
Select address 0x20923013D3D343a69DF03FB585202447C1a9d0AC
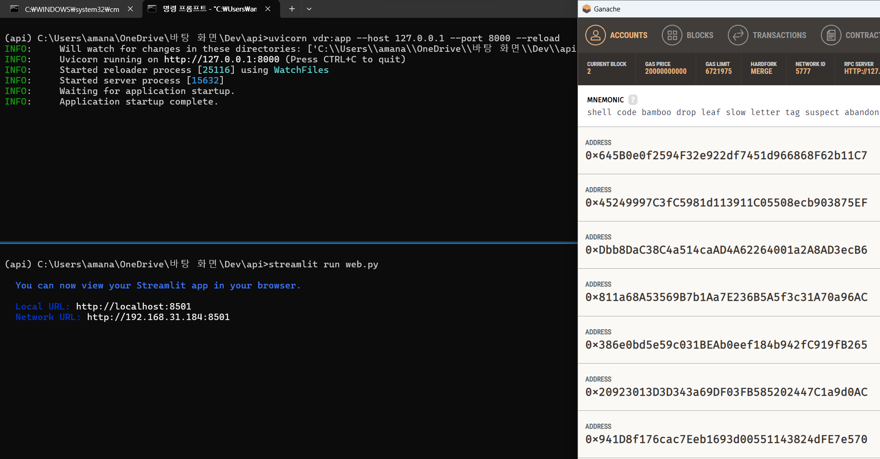(x=726, y=392)
